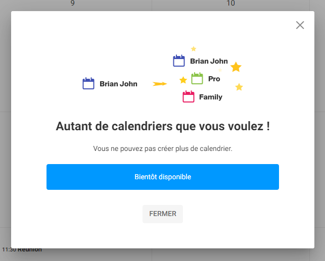This screenshot has height=261, width=325.
Task: Click the blue calendar icon beside the top-right Brian John
Action: (179, 61)
